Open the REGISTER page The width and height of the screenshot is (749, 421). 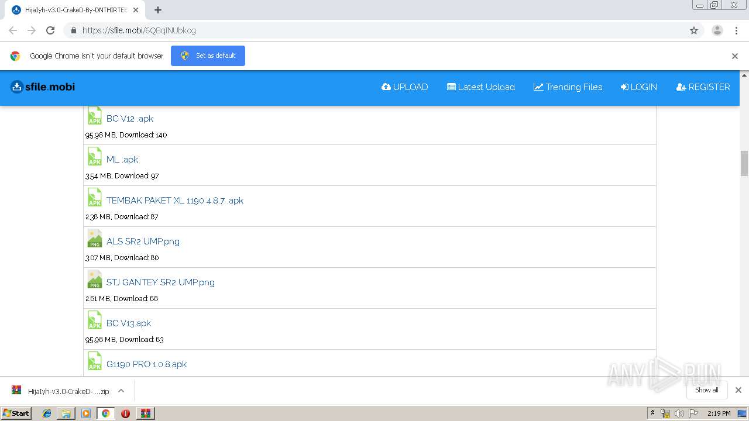[x=703, y=87]
